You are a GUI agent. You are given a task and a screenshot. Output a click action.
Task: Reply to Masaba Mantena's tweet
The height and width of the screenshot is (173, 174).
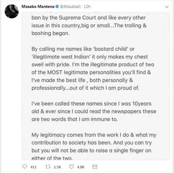(x=24, y=167)
